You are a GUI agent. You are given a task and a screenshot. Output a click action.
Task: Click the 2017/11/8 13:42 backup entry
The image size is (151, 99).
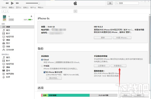point(106,76)
